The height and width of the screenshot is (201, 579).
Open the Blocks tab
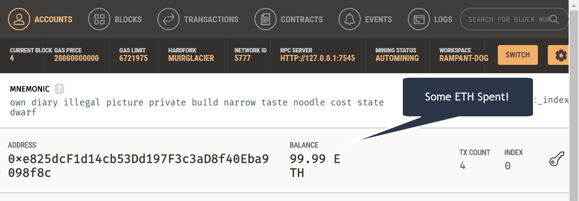pos(128,19)
